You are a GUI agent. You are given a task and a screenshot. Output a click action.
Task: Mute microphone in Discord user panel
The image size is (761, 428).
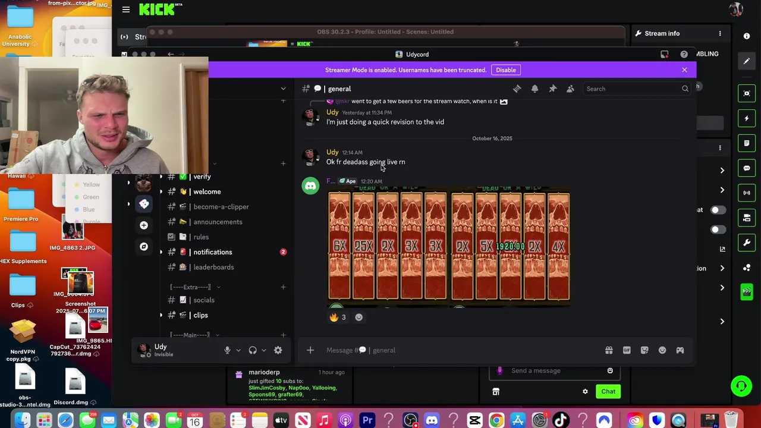[227, 350]
